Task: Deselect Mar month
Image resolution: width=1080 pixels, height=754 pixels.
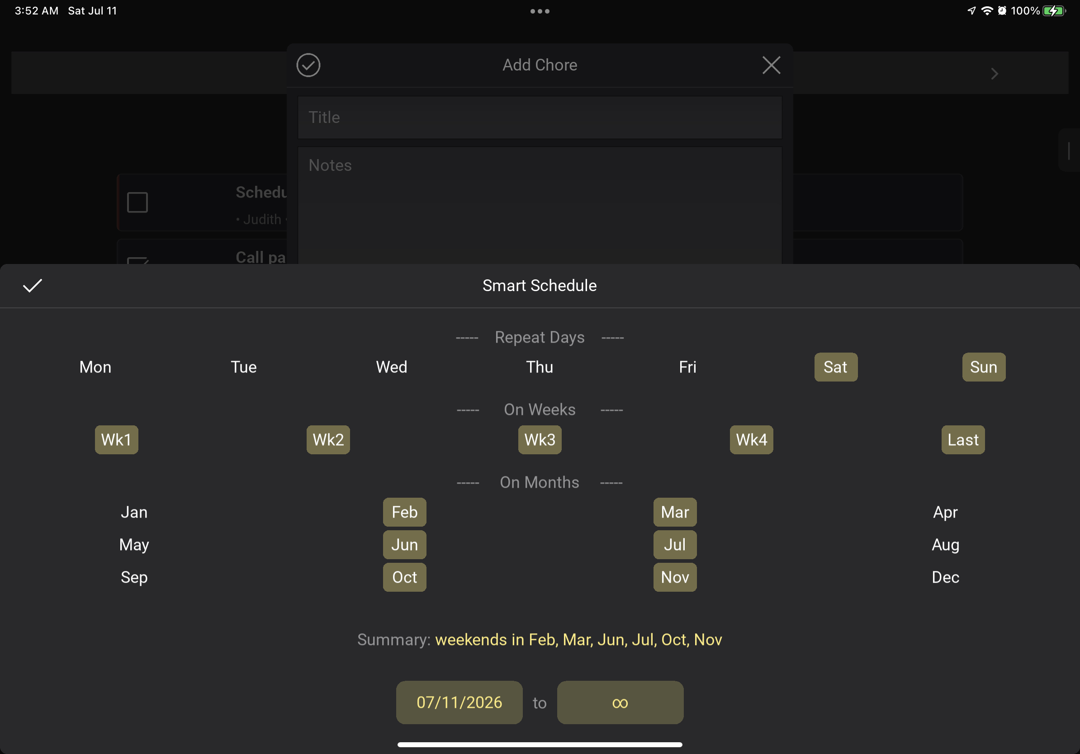Action: point(674,512)
